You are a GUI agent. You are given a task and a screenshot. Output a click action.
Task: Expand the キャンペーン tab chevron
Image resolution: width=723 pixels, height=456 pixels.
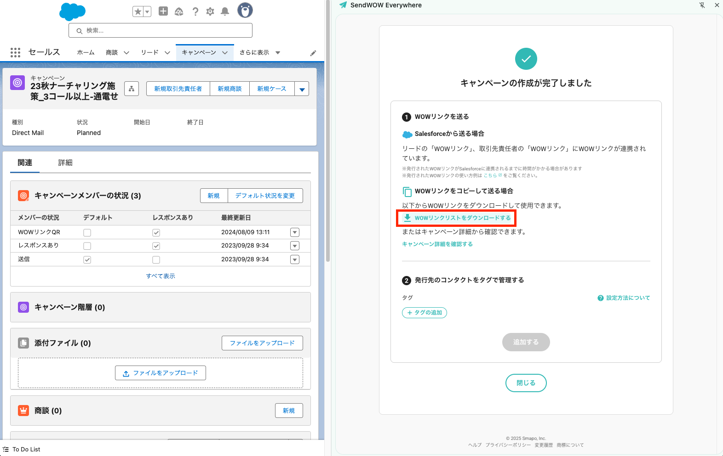pyautogui.click(x=225, y=53)
